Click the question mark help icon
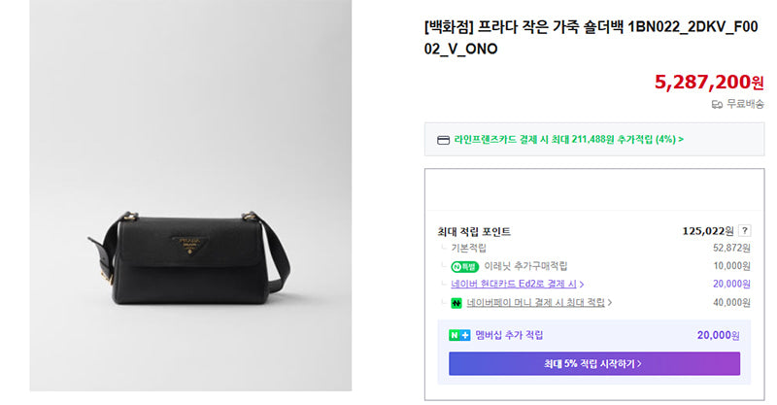777x405 pixels. point(744,230)
